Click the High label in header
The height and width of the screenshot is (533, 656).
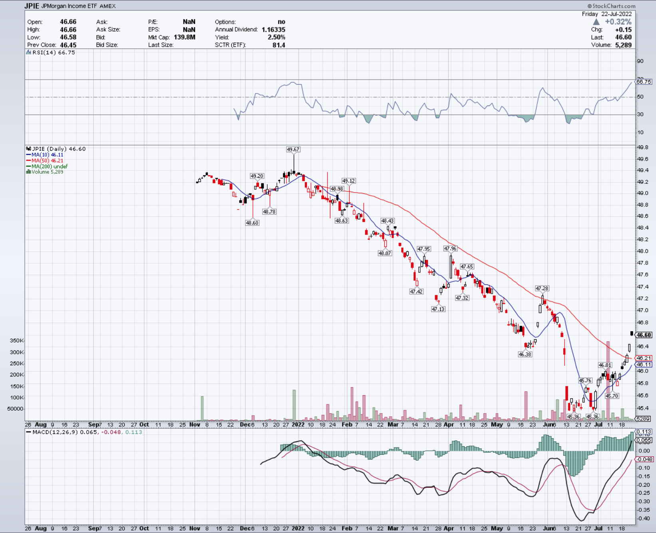pyautogui.click(x=34, y=30)
